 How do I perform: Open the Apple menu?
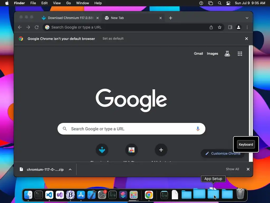point(7,3)
